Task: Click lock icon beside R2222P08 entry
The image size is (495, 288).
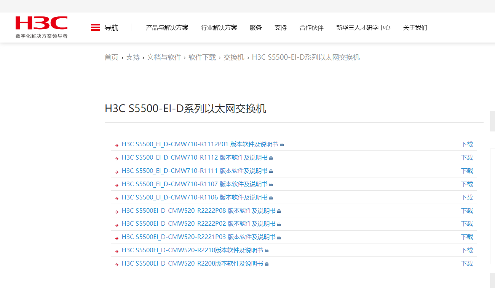Action: click(x=279, y=211)
